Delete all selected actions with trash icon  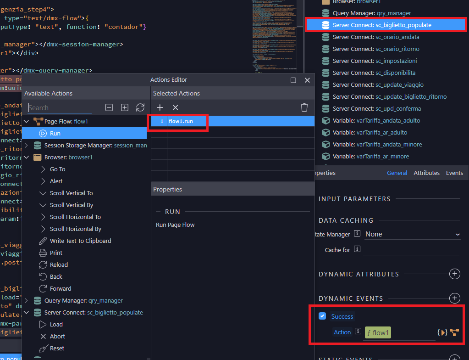click(304, 107)
